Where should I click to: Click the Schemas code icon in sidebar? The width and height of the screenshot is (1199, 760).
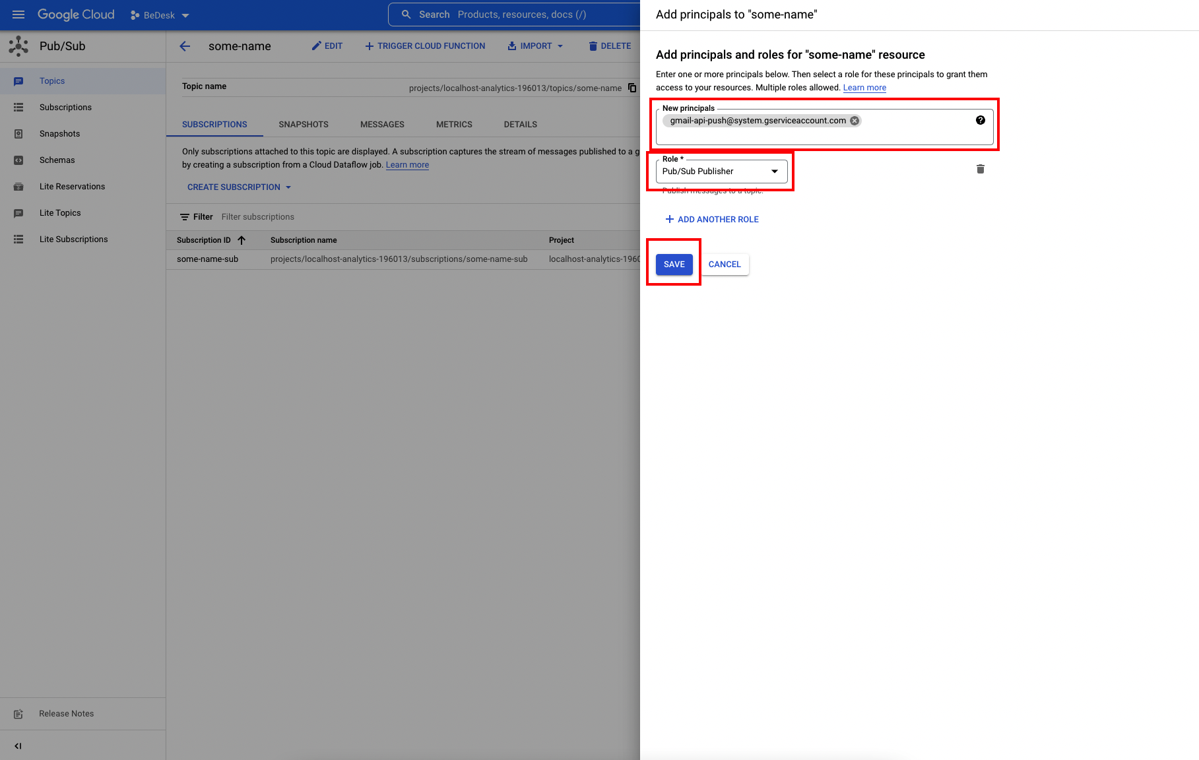pos(18,160)
